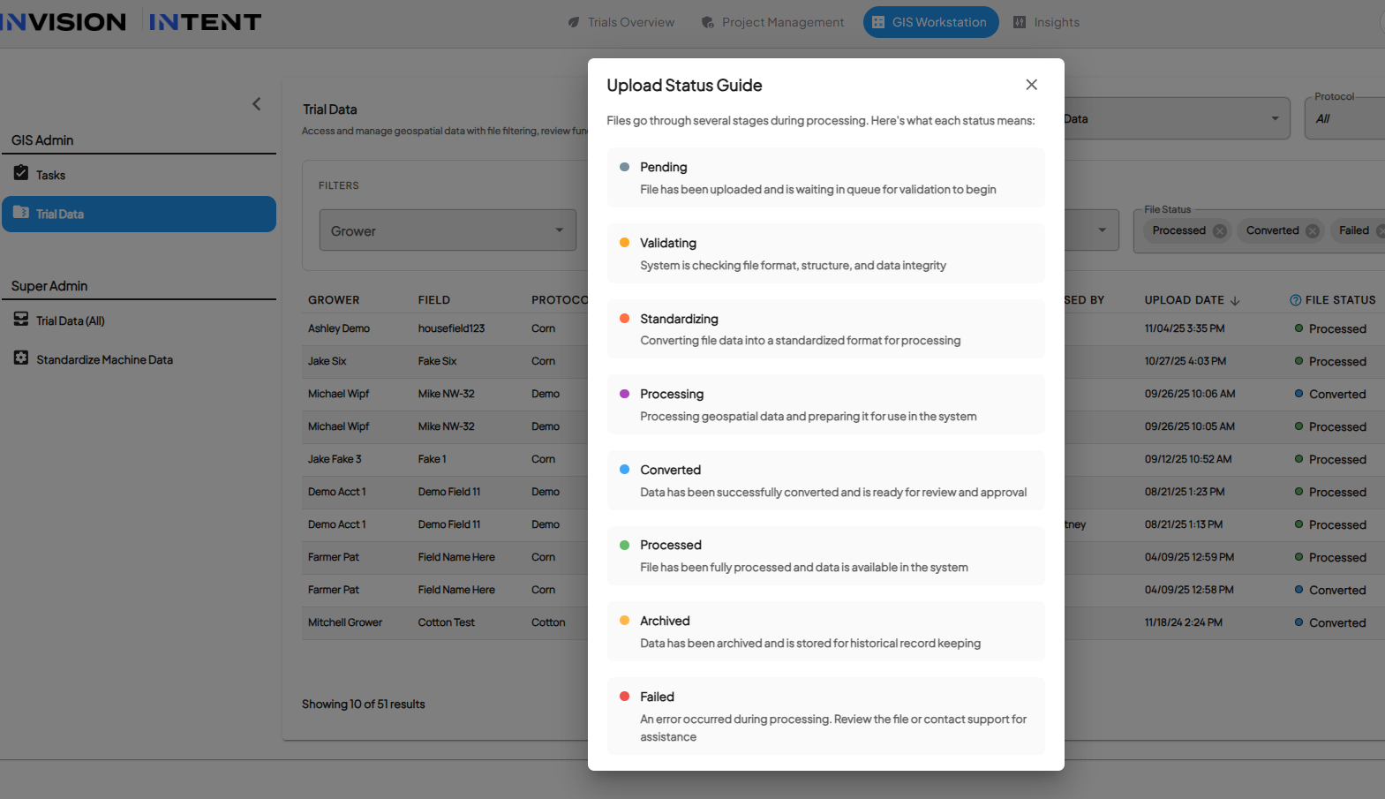Click the Tasks checklist icon in sidebar
1385x799 pixels.
[x=21, y=173]
